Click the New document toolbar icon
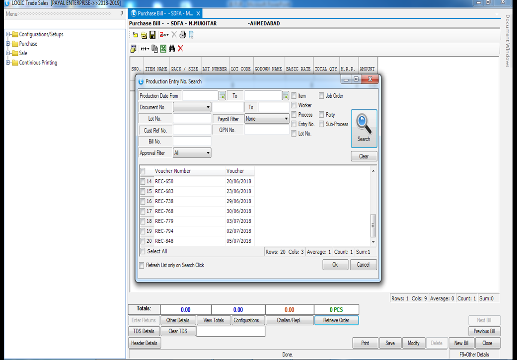The image size is (517, 360). [135, 35]
